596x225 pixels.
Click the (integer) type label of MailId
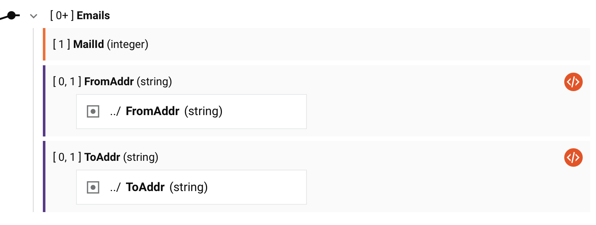click(127, 44)
